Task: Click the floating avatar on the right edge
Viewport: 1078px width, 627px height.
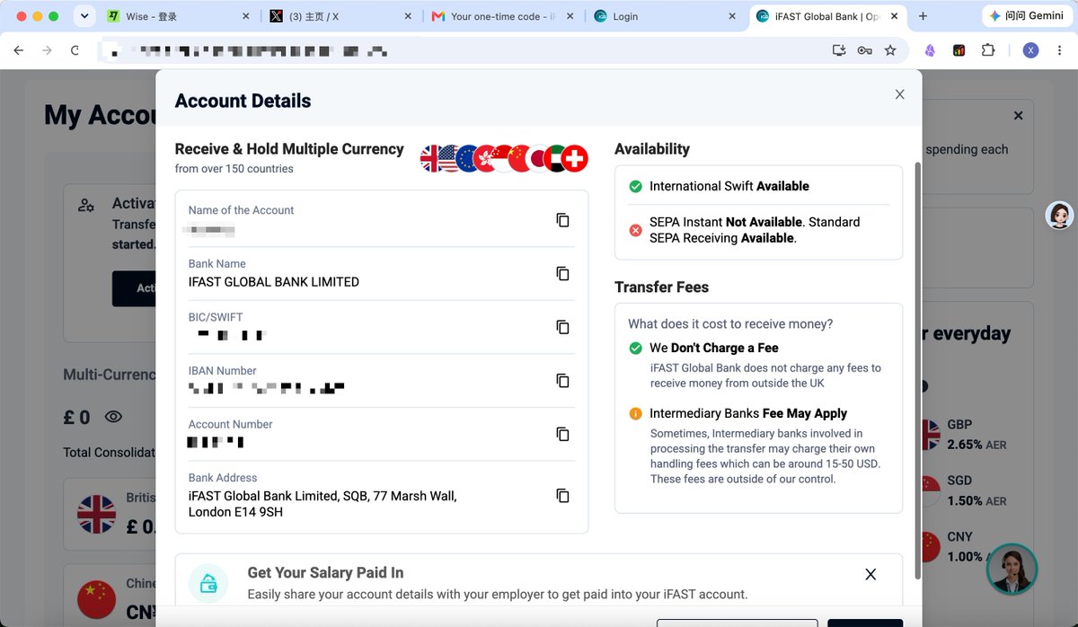Action: [x=1060, y=216]
